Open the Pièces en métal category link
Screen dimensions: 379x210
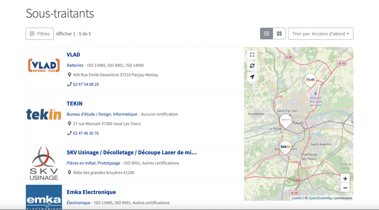pos(81,163)
